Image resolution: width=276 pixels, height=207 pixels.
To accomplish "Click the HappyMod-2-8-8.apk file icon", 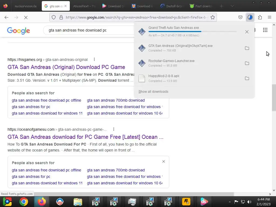I will [x=142, y=78].
